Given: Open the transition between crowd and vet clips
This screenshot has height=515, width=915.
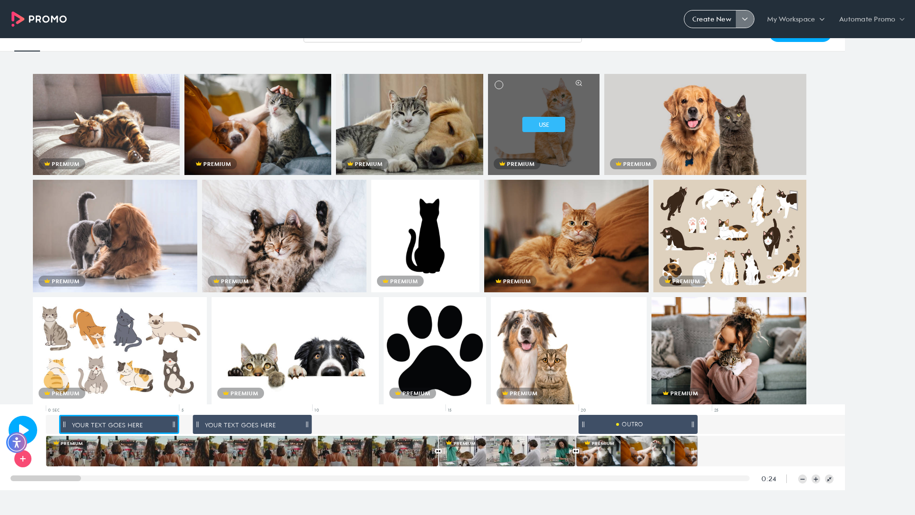Looking at the screenshot, I should (x=438, y=451).
